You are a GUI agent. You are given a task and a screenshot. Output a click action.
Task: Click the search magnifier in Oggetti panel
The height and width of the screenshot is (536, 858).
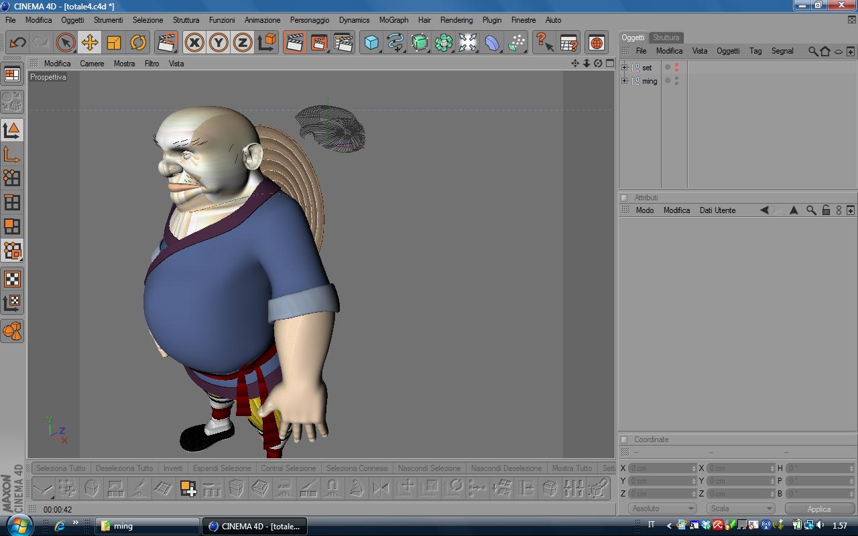pyautogui.click(x=813, y=51)
